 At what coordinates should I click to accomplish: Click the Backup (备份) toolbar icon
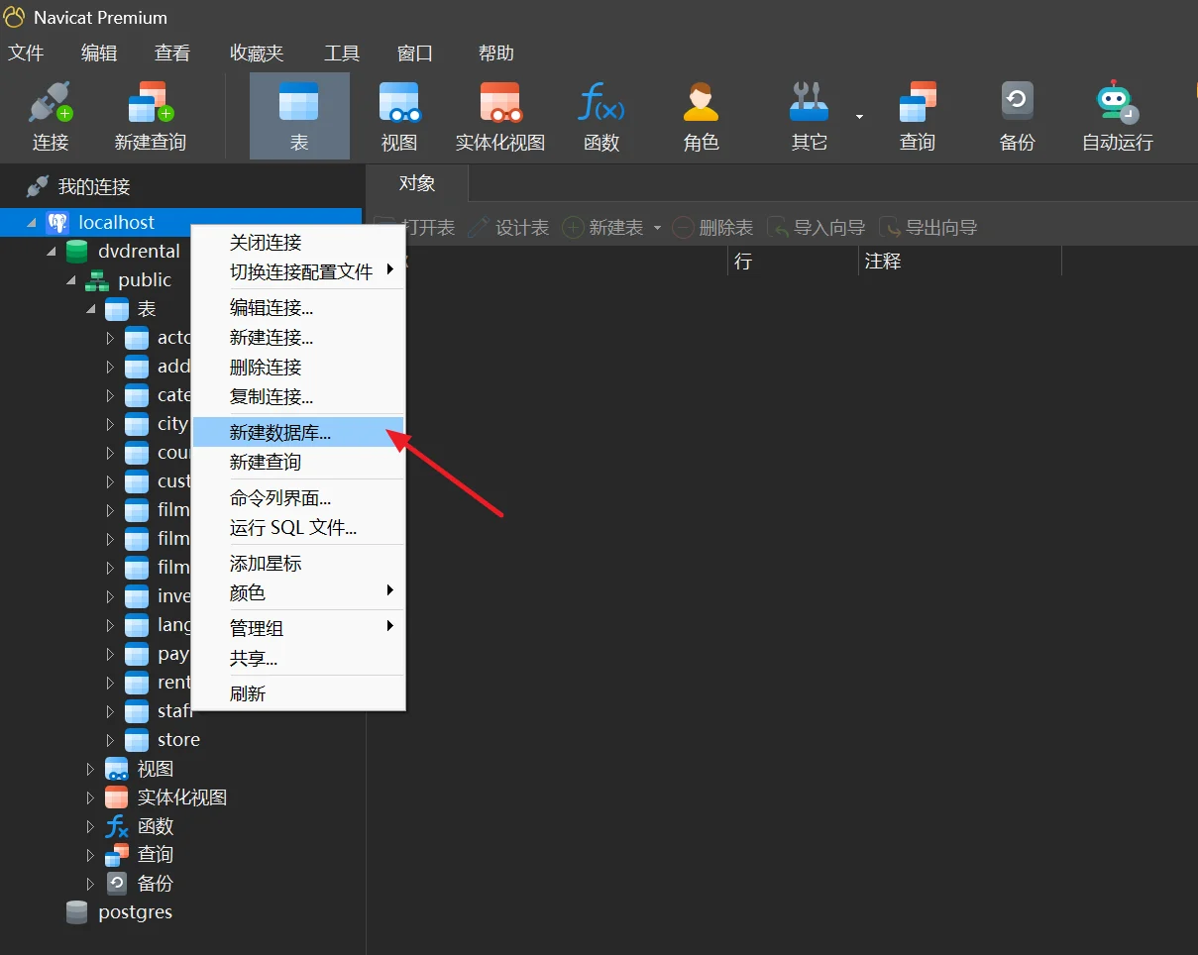(x=1017, y=104)
